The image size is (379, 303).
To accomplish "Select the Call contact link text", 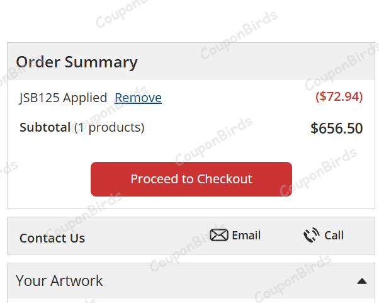I will point(334,236).
